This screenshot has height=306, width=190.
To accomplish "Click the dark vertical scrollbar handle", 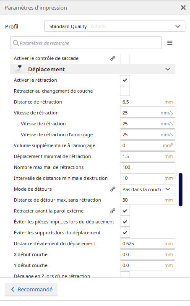I will pos(181,189).
